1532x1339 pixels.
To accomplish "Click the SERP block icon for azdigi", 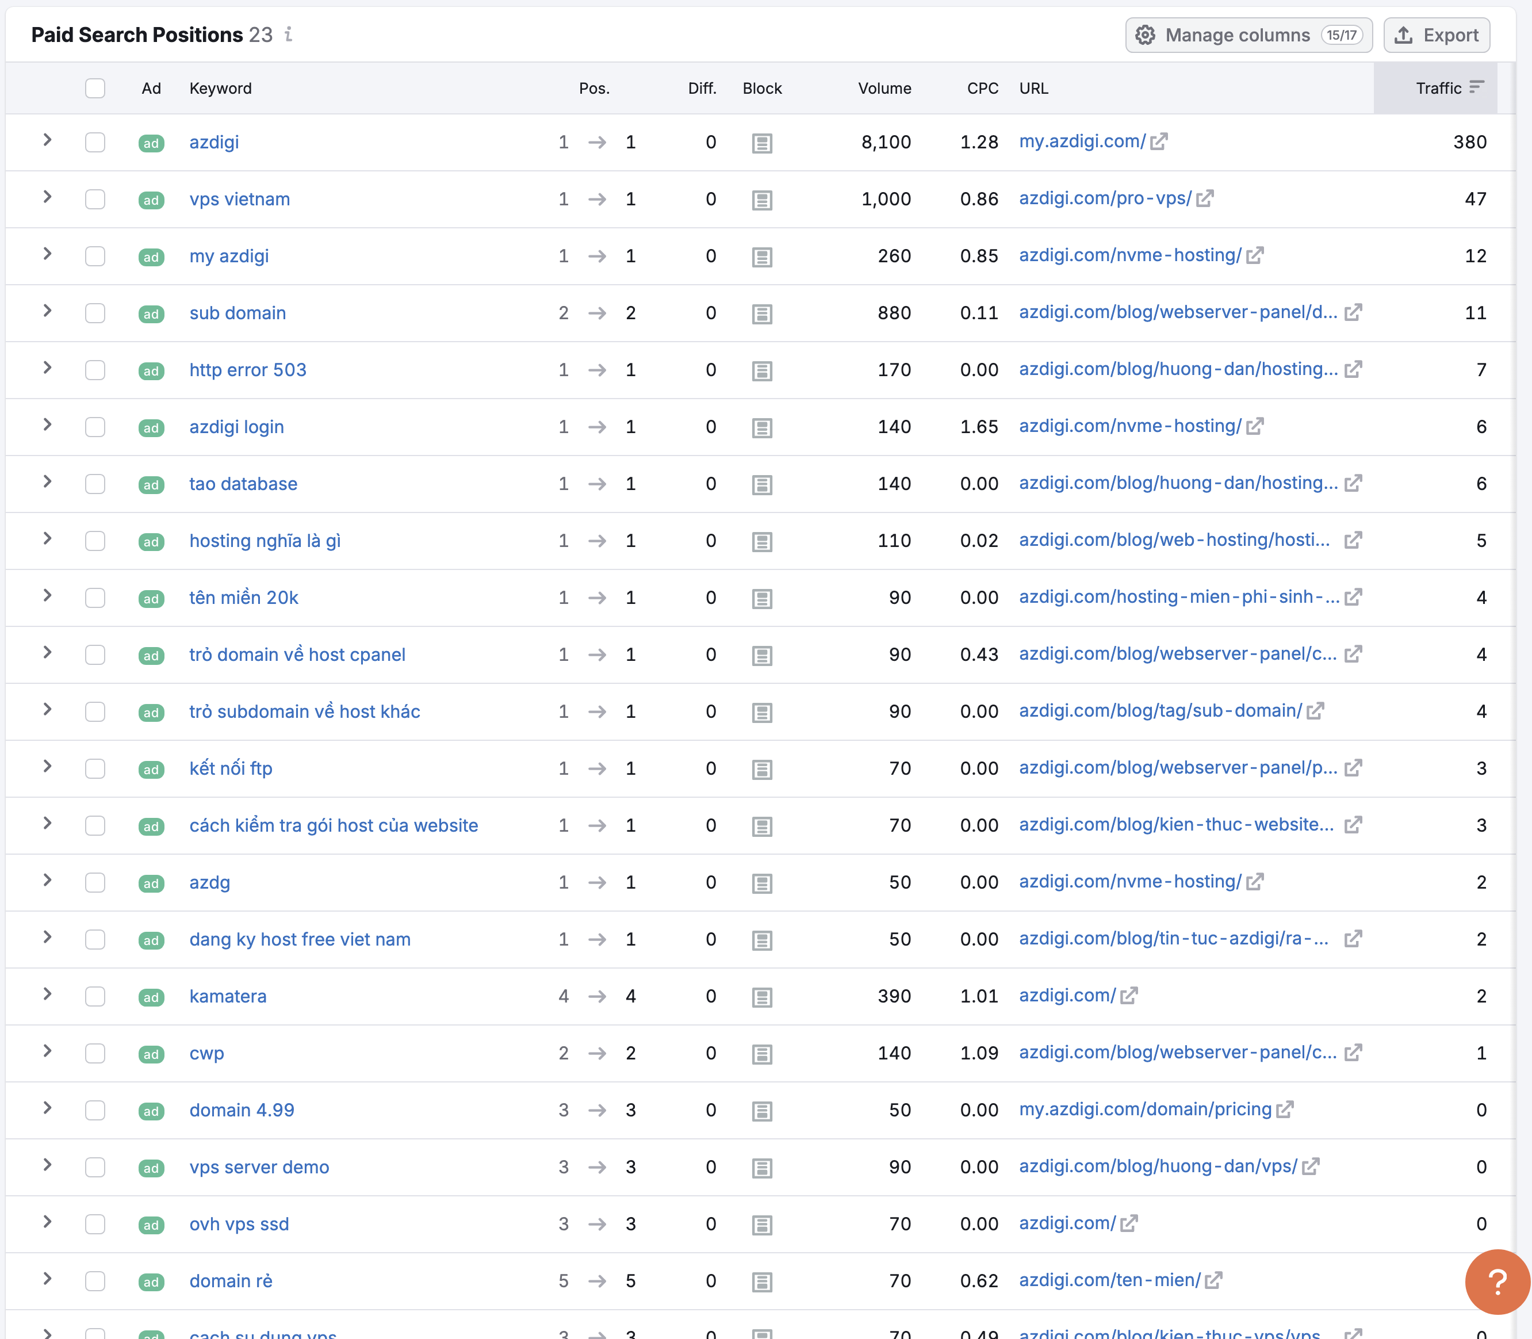I will tap(762, 143).
